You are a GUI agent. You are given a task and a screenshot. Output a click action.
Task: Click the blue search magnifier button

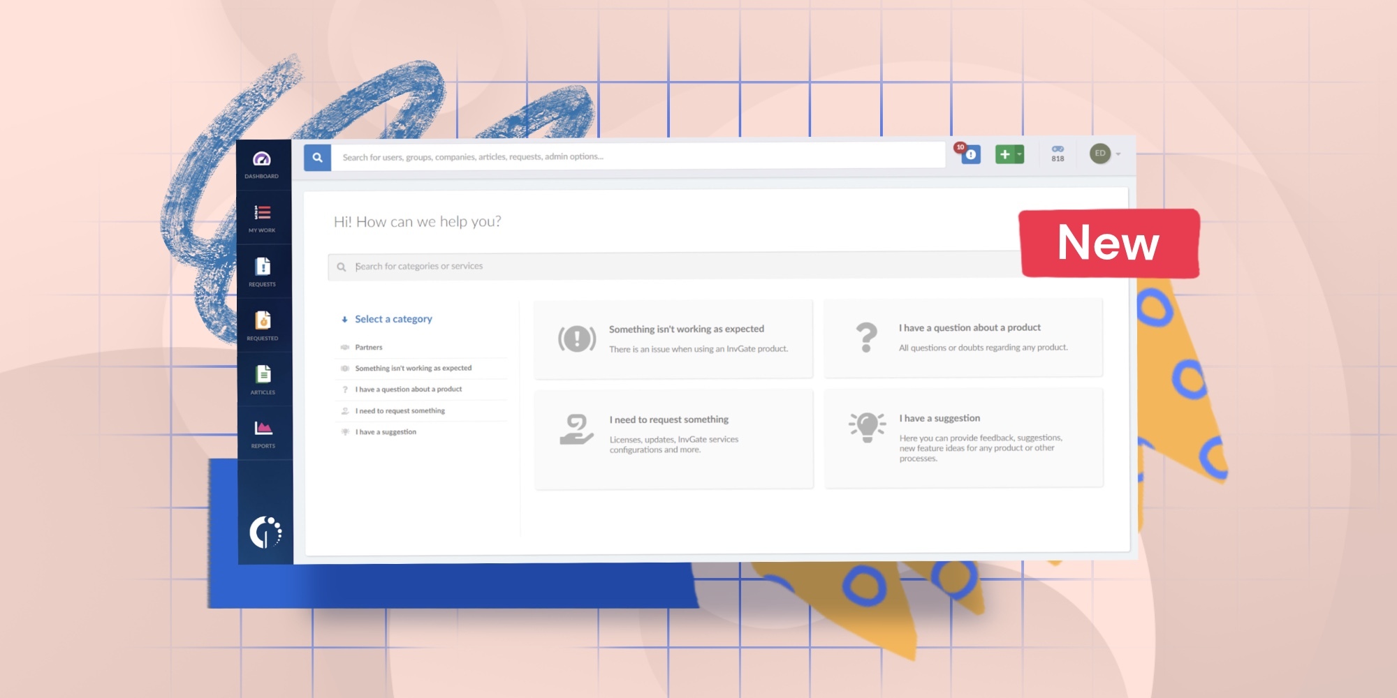tap(317, 158)
